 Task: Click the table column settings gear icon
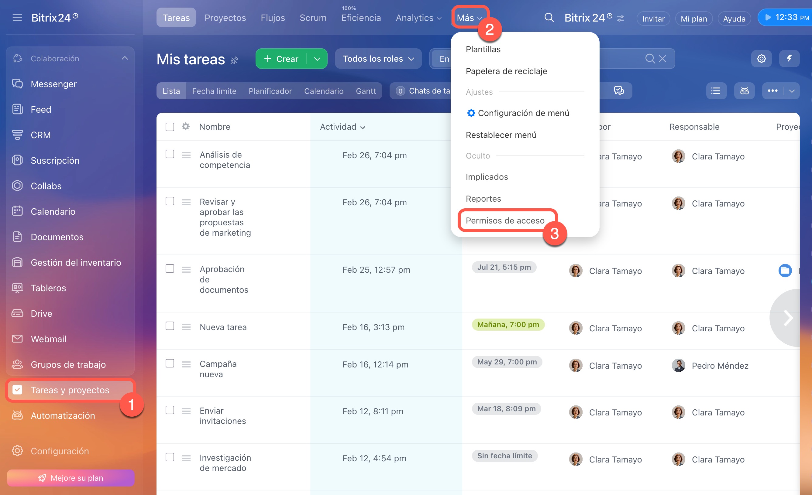coord(186,126)
